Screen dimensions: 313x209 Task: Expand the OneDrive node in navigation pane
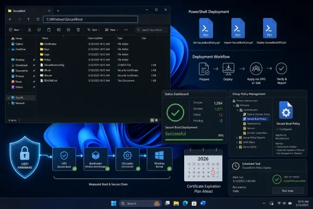click(x=9, y=49)
